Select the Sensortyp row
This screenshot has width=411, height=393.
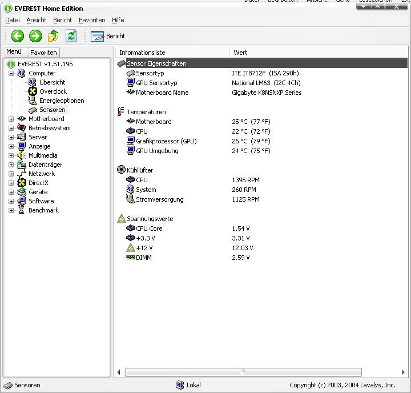tap(262, 73)
